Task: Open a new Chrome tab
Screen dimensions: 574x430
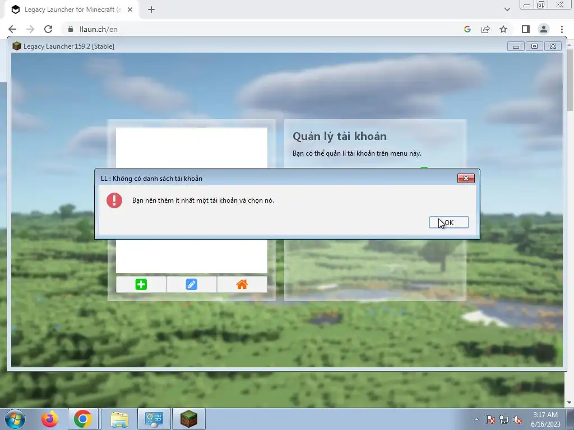Action: pos(151,10)
